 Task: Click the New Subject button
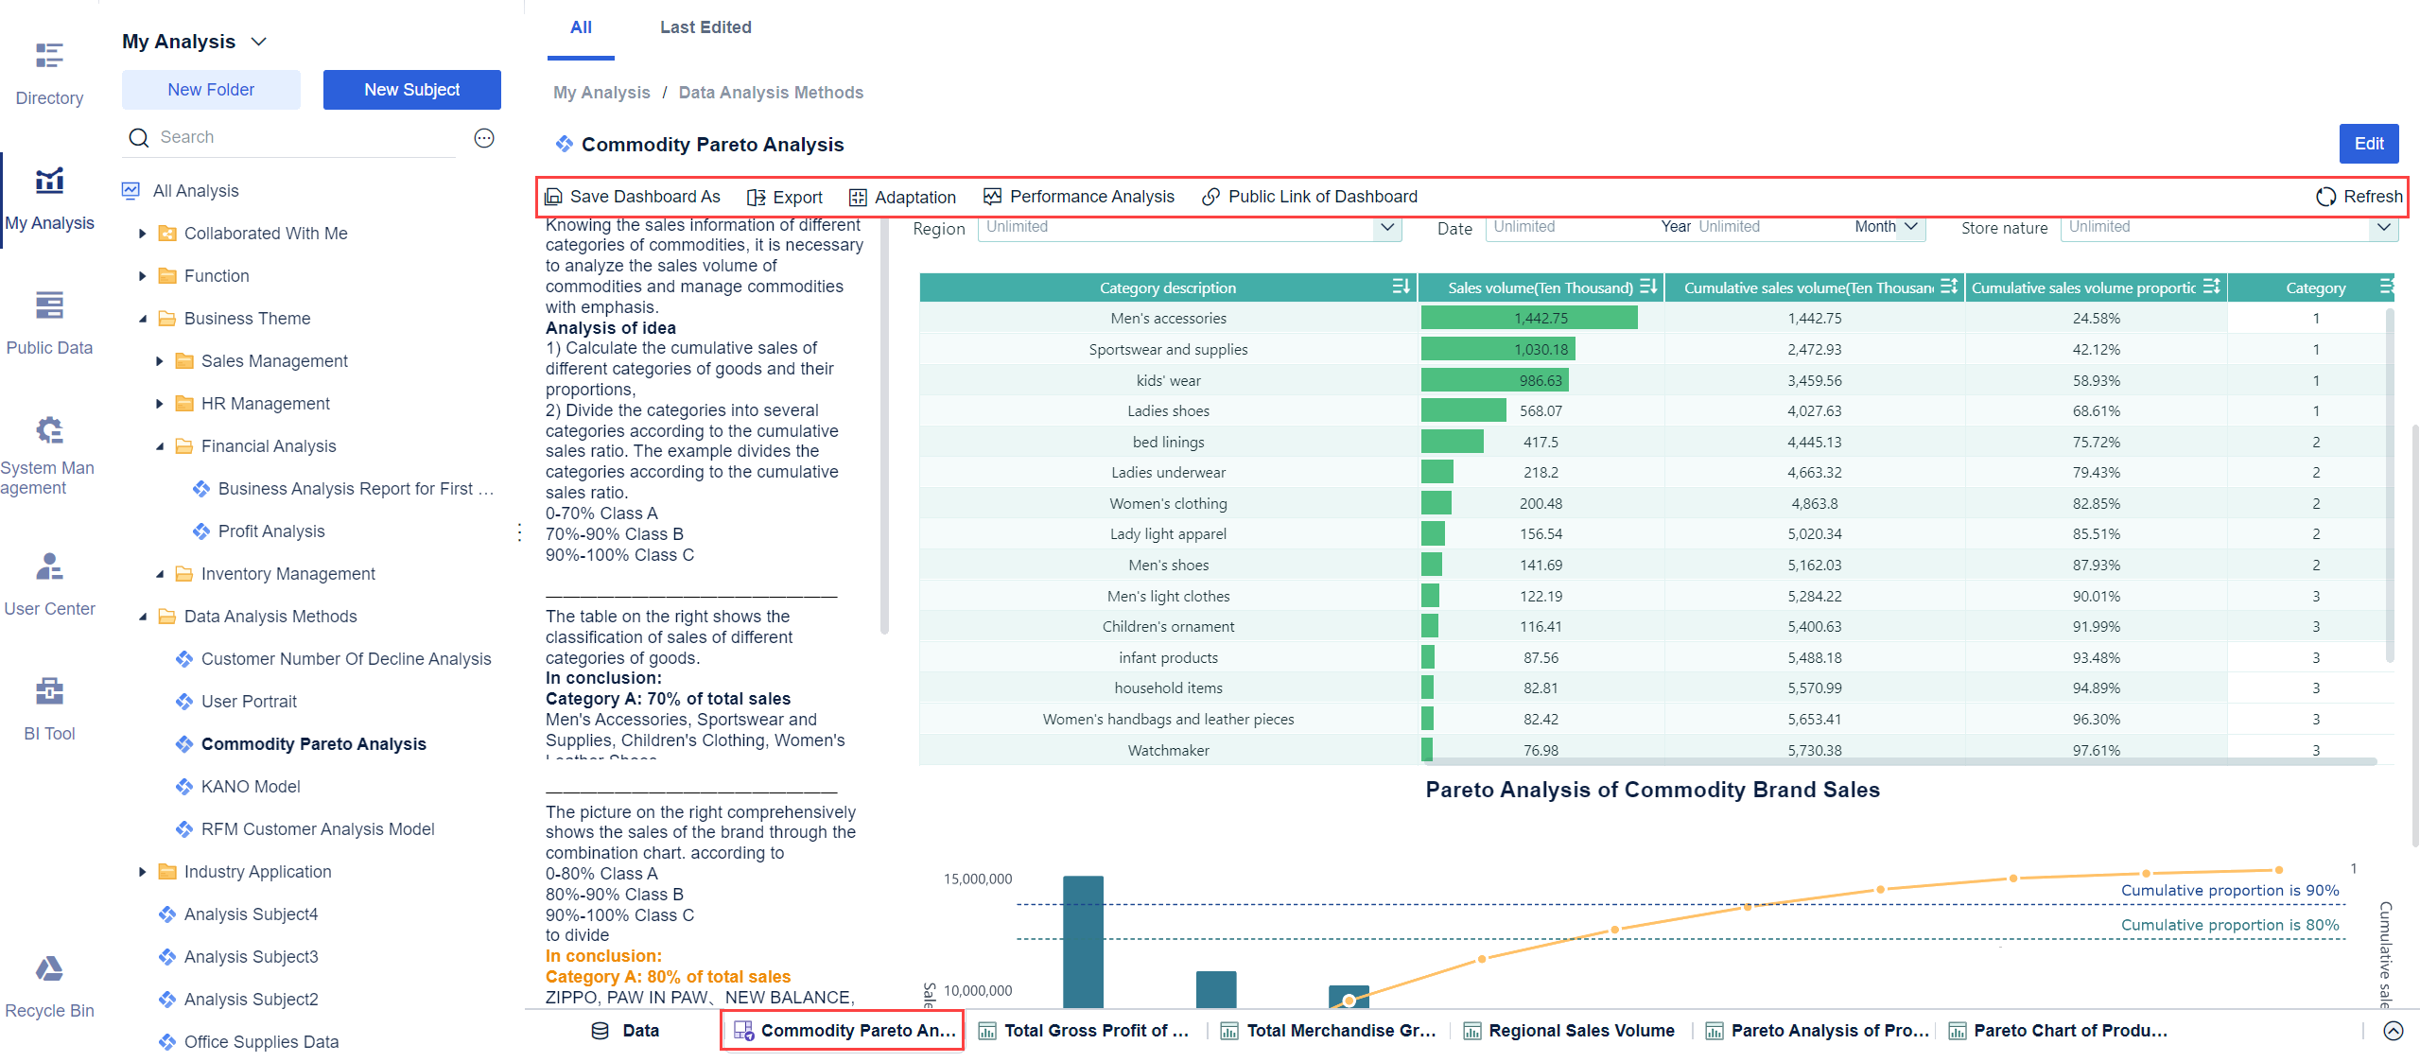click(x=411, y=90)
